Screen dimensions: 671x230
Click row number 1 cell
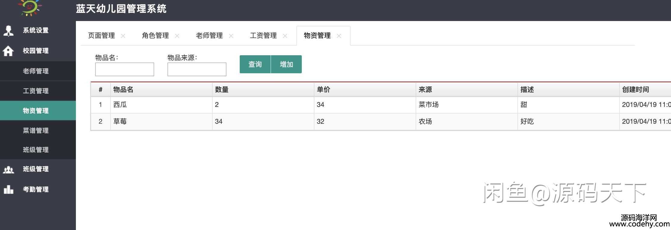[x=101, y=105]
